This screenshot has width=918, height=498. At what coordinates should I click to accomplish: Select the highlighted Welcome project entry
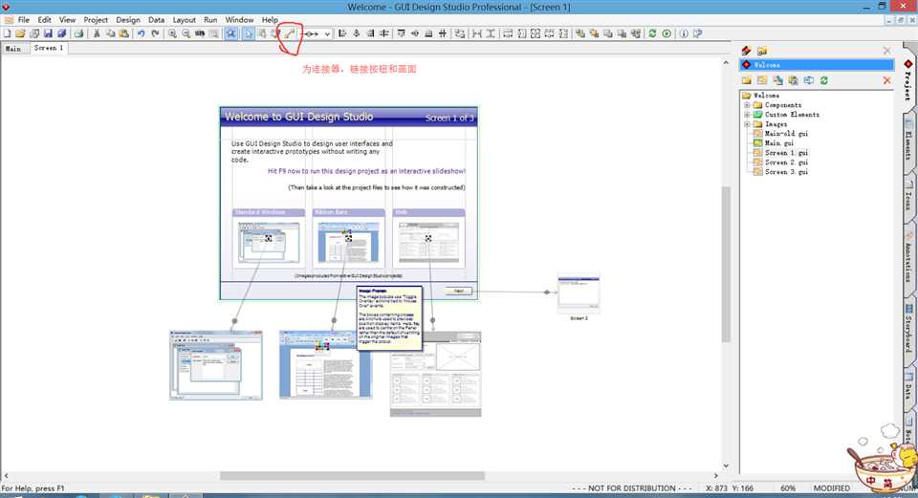(817, 65)
